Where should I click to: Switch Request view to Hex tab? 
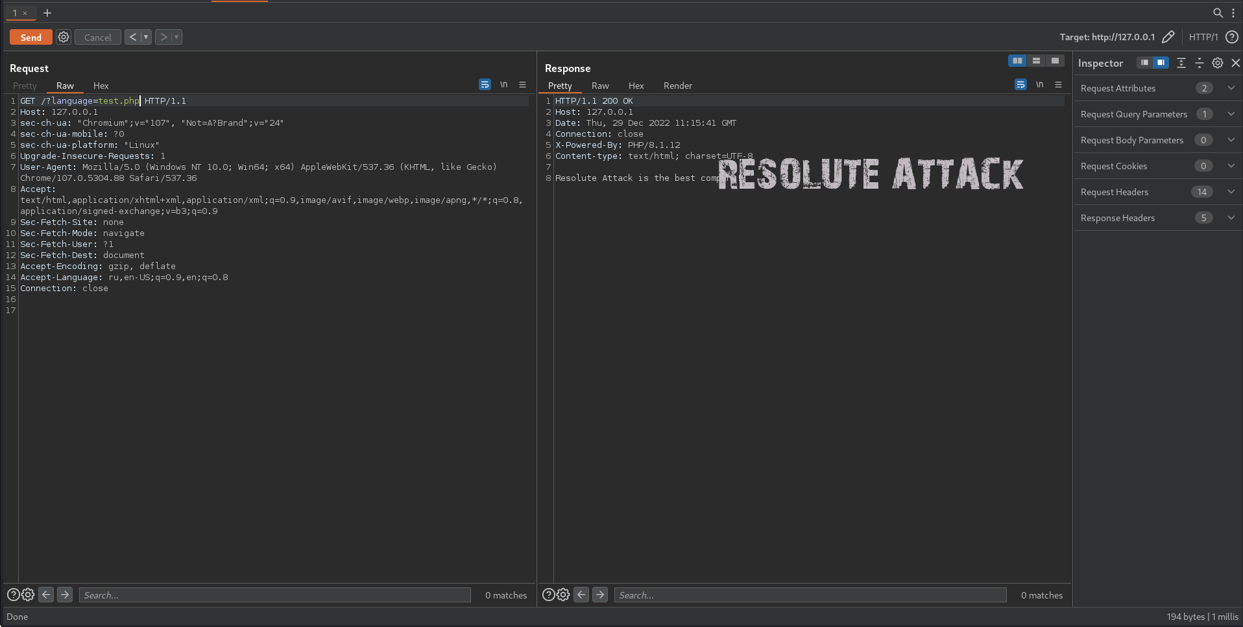(101, 86)
